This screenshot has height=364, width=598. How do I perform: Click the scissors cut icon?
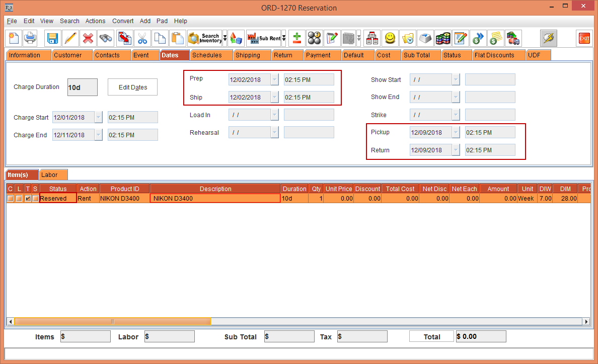pos(142,38)
